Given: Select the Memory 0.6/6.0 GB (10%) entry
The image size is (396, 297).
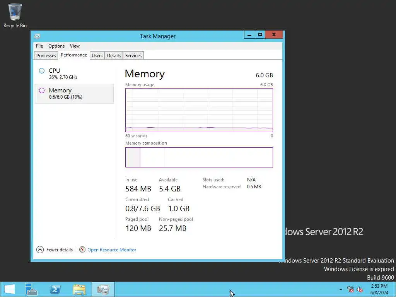Looking at the screenshot, I should [74, 94].
